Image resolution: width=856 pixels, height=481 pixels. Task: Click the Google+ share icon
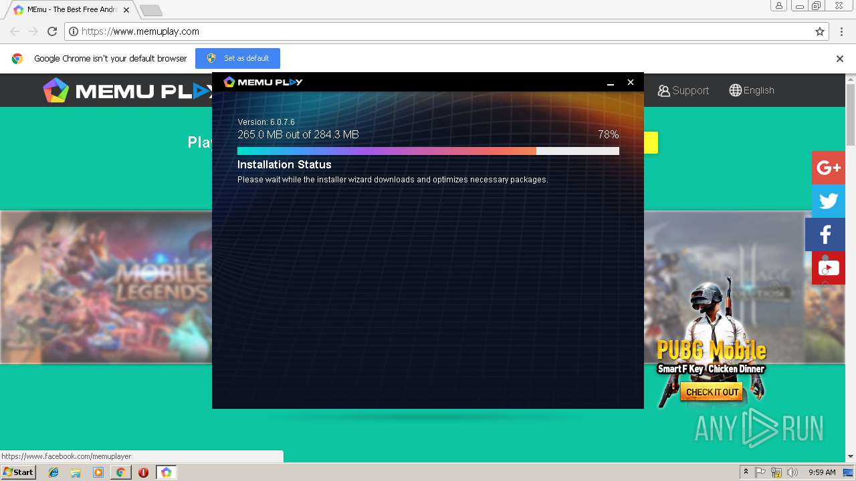tap(829, 168)
